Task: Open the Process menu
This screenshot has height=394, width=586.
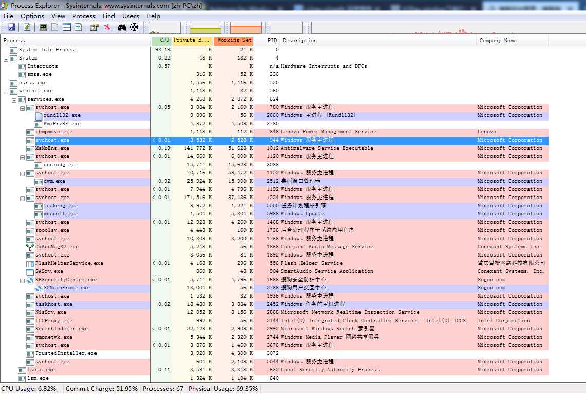Action: tap(84, 16)
